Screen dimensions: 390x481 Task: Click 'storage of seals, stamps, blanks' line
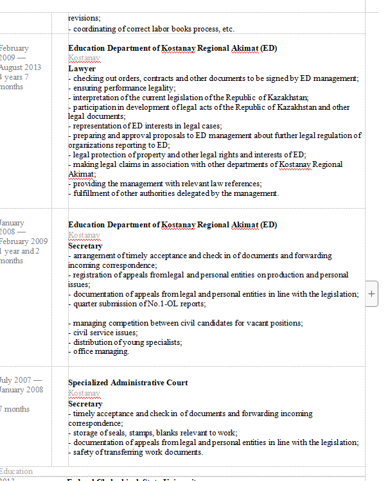155,433
